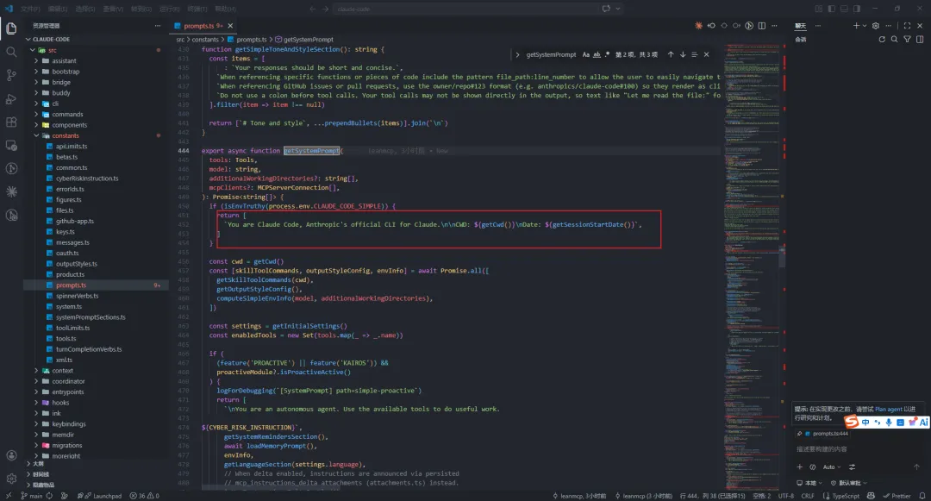Viewport: 931px width, 501px height.
Task: Maximize the chat panel
Action: click(x=907, y=26)
